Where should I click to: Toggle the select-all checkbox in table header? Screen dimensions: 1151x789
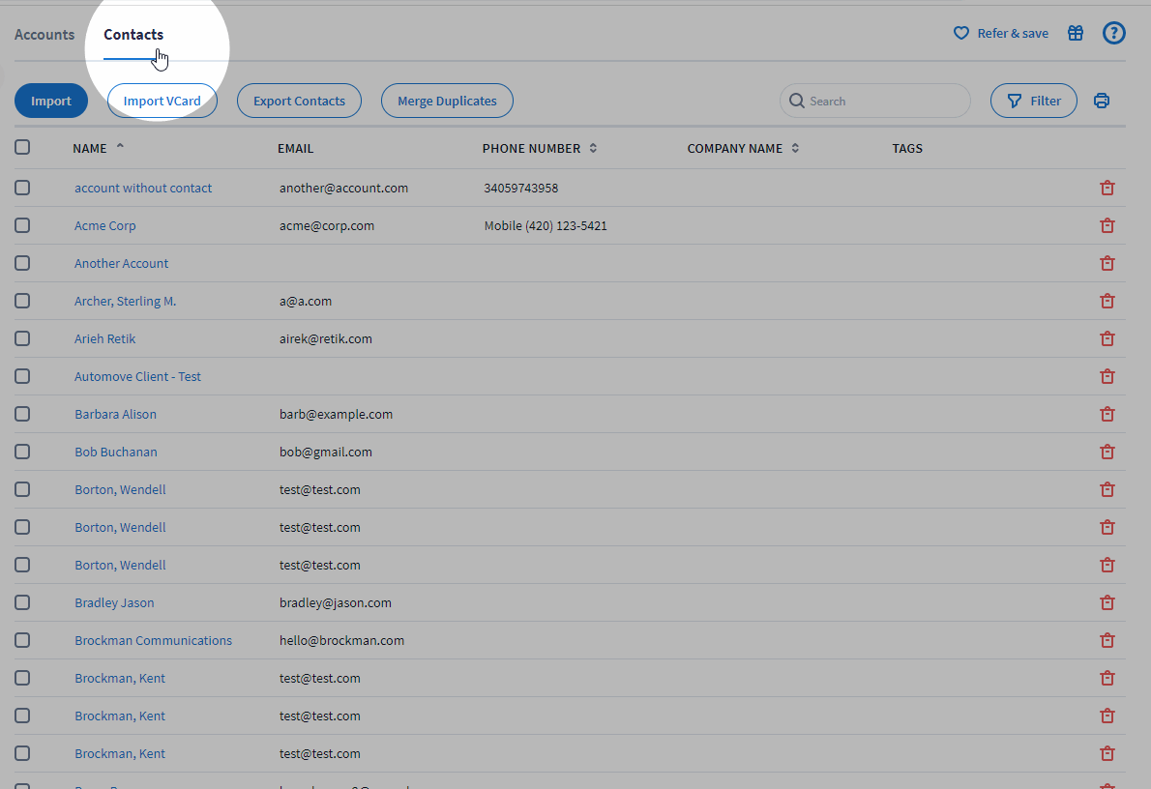pos(22,148)
